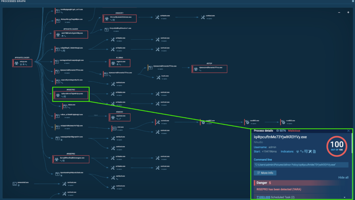
Task: Open the T1053.005 technique link
Action: (x=263, y=197)
